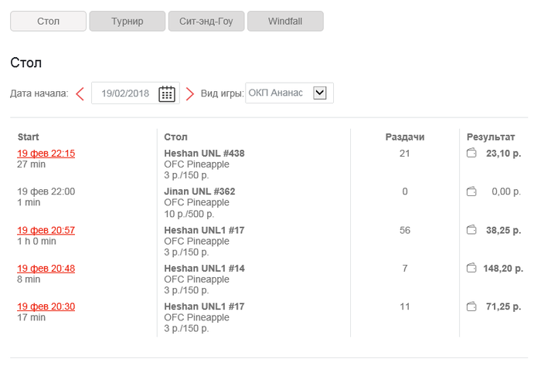Click wallet icon beside 38,25 р. result

click(x=471, y=230)
